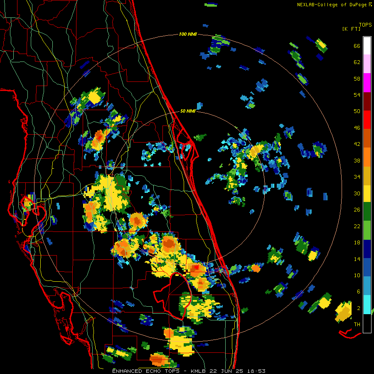Click the 62 value on the legend
The width and height of the screenshot is (374, 374).
(357, 62)
